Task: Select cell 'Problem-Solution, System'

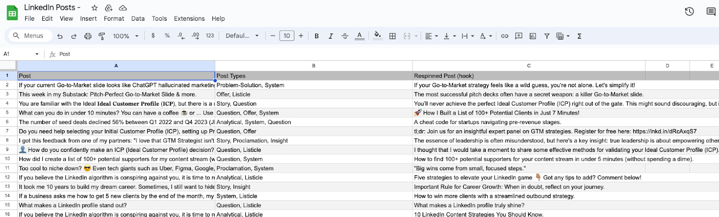Action: (x=314, y=85)
